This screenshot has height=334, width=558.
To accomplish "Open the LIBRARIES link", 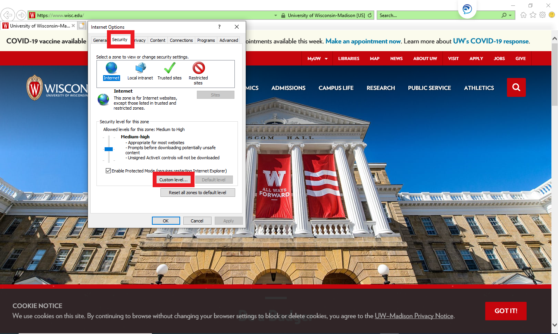I will (x=349, y=59).
